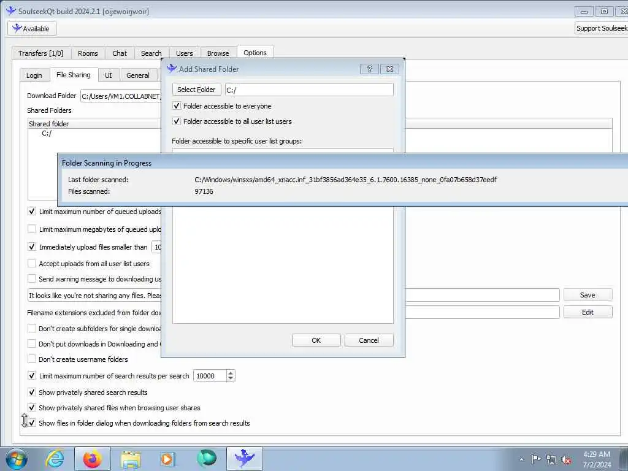Open the Login options sub-tab
Viewport: 628px width, 471px height.
[34, 75]
